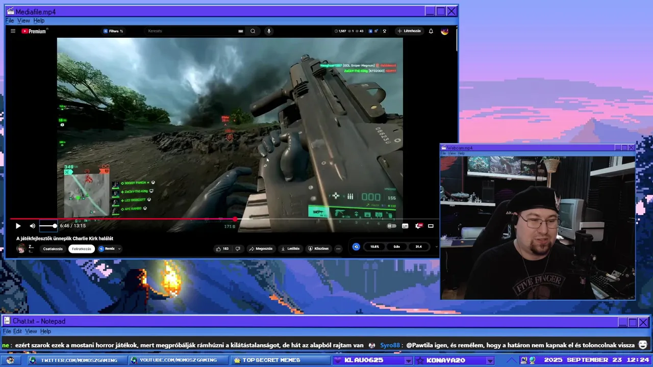Open View menu in Mediafile.mp4 window
Viewport: 653px width, 367px height.
[23, 21]
